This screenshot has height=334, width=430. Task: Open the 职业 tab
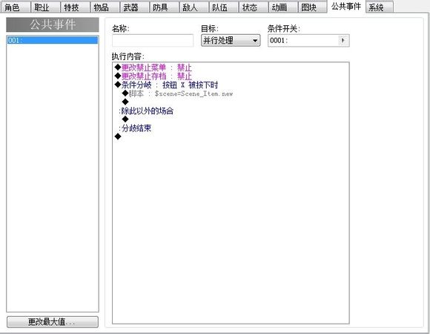coord(45,7)
